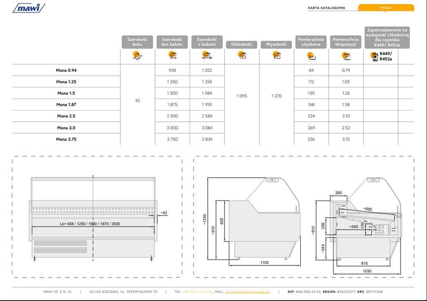Click the usable surface icon

311,56
